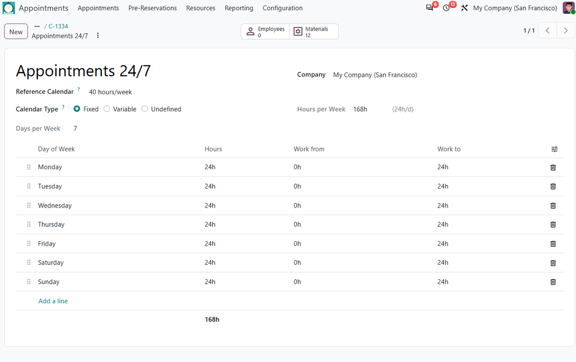Open the Appointments app home icon

9,8
